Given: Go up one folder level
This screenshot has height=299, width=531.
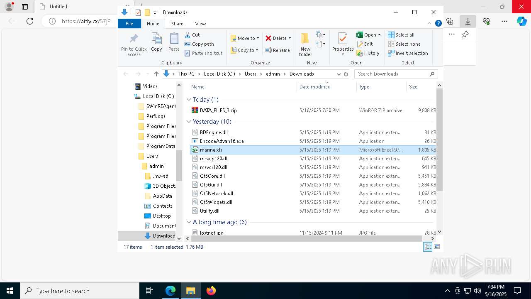Looking at the screenshot, I should (x=156, y=74).
